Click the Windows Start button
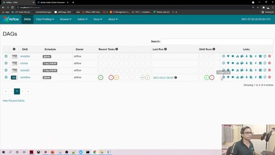The height and width of the screenshot is (155, 275). pyautogui.click(x=3, y=152)
